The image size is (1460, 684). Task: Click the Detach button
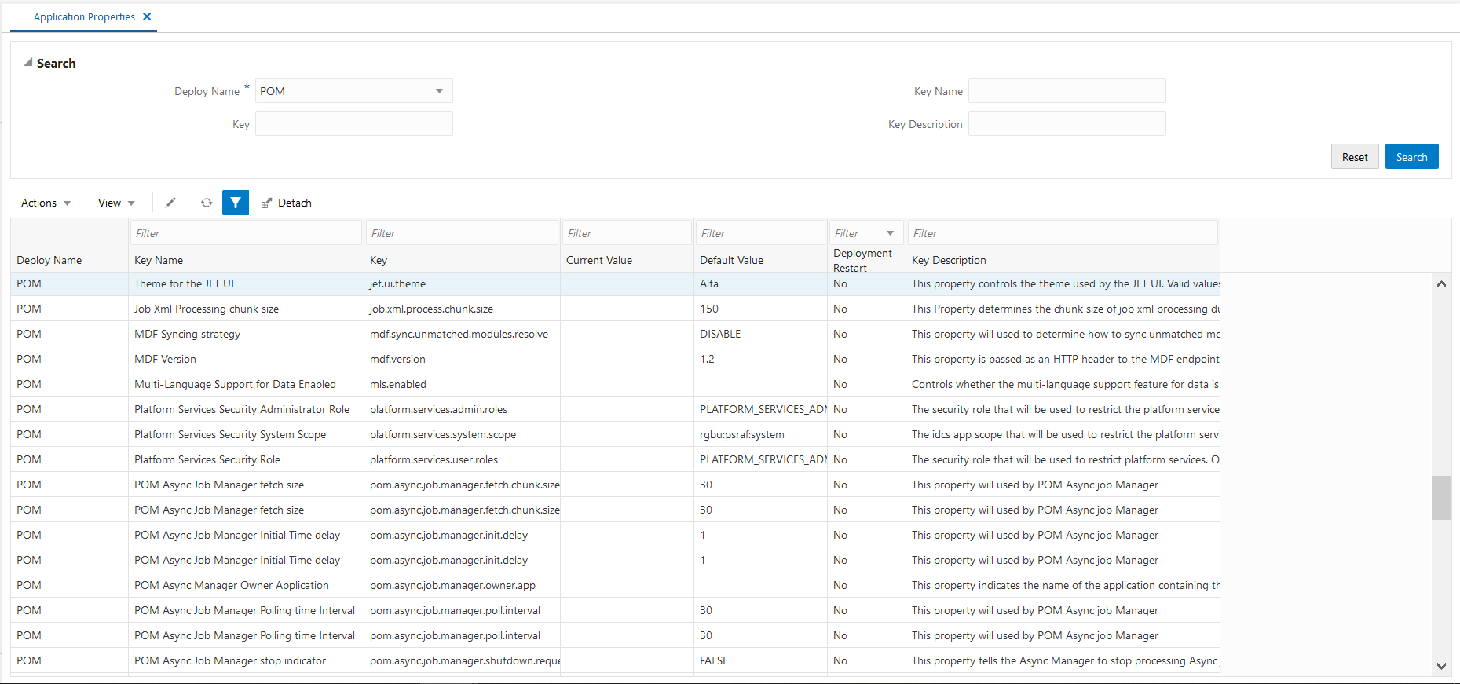(287, 203)
